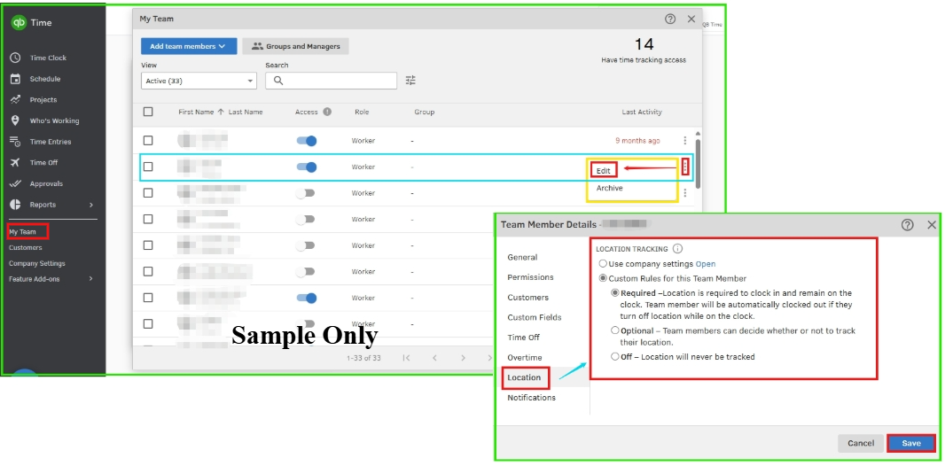
Task: Click the Access info icon
Action: pos(326,112)
